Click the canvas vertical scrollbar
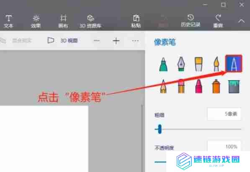 [x=142, y=138]
